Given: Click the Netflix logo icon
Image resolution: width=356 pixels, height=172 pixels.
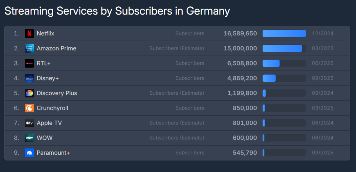Looking at the screenshot, I should pos(29,34).
